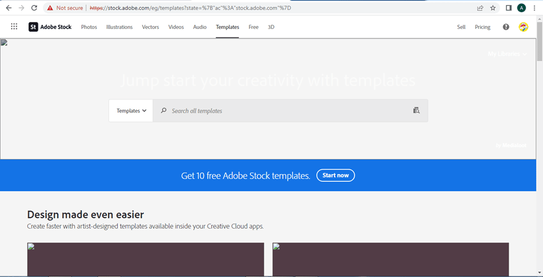Click the Not secure warning icon

pyautogui.click(x=50, y=8)
